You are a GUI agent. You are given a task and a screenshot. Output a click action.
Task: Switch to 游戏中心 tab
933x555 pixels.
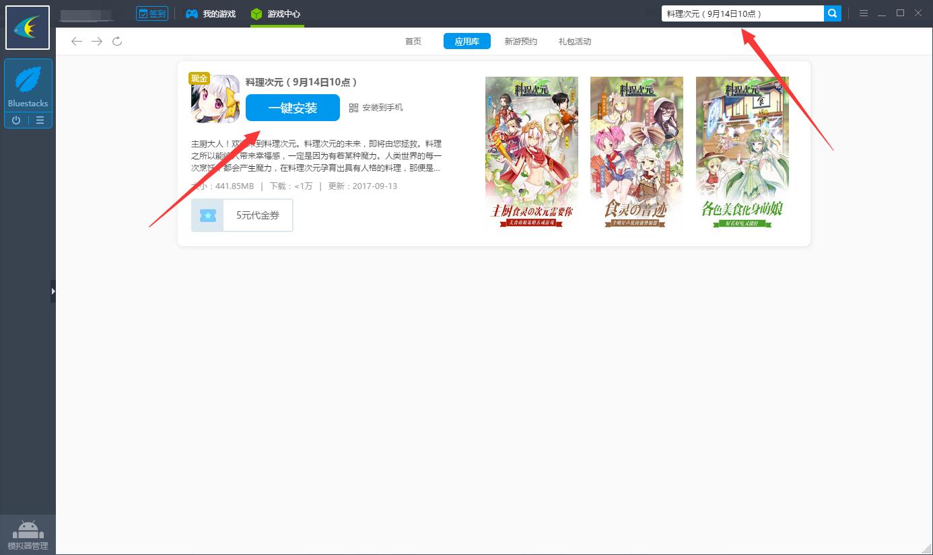pos(275,13)
